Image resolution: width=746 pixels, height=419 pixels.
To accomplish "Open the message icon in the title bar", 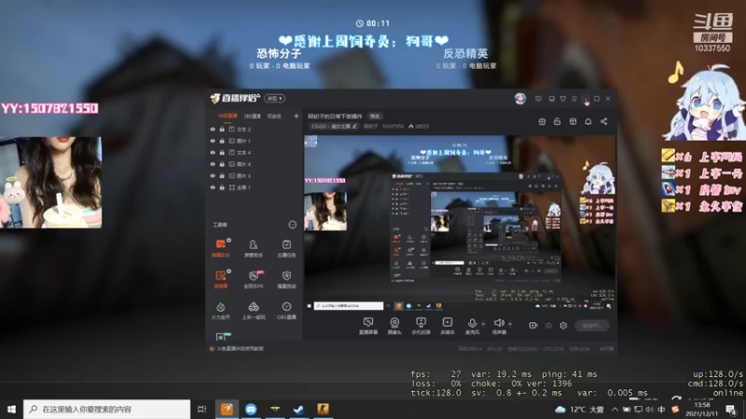I will [x=538, y=99].
